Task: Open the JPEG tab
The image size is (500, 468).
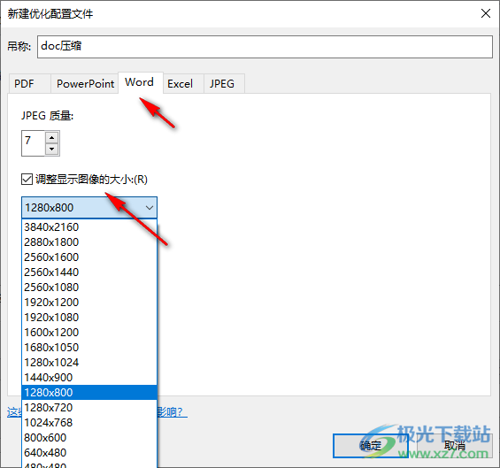Action: click(x=224, y=84)
